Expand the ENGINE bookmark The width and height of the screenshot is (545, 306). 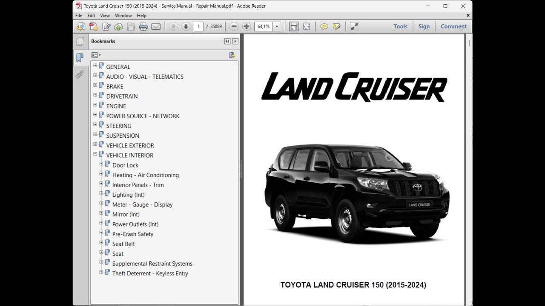[95, 105]
